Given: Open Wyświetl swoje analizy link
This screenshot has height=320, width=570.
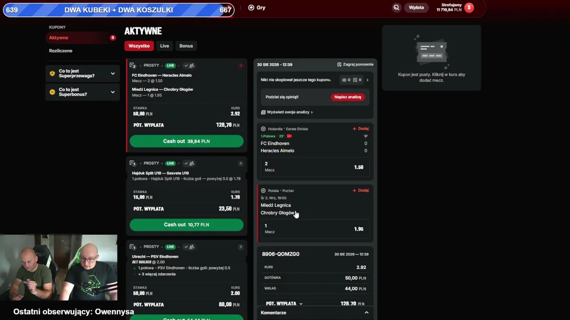Looking at the screenshot, I should [x=287, y=112].
